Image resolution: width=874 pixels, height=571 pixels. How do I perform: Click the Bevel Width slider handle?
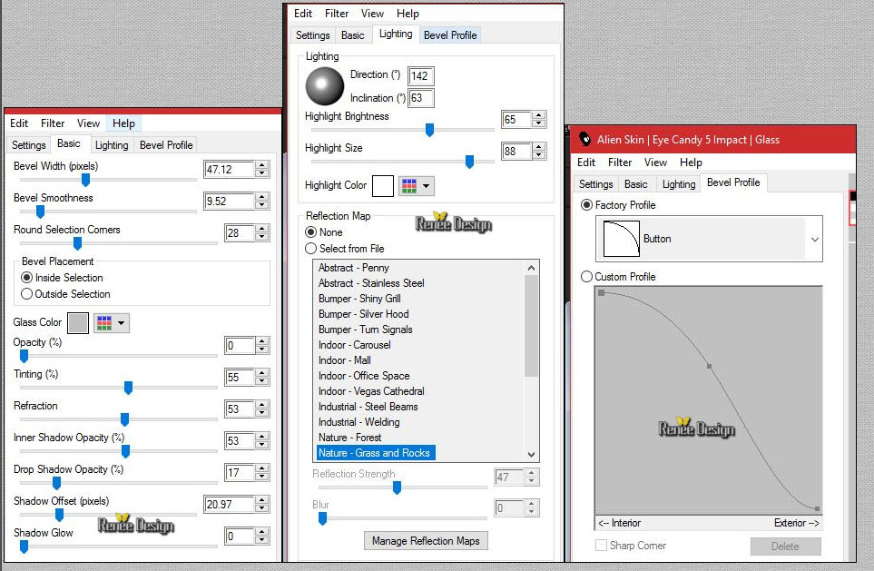pyautogui.click(x=86, y=180)
